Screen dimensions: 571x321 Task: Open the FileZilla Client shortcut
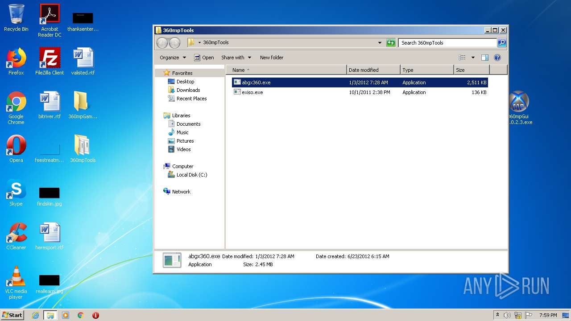point(50,61)
